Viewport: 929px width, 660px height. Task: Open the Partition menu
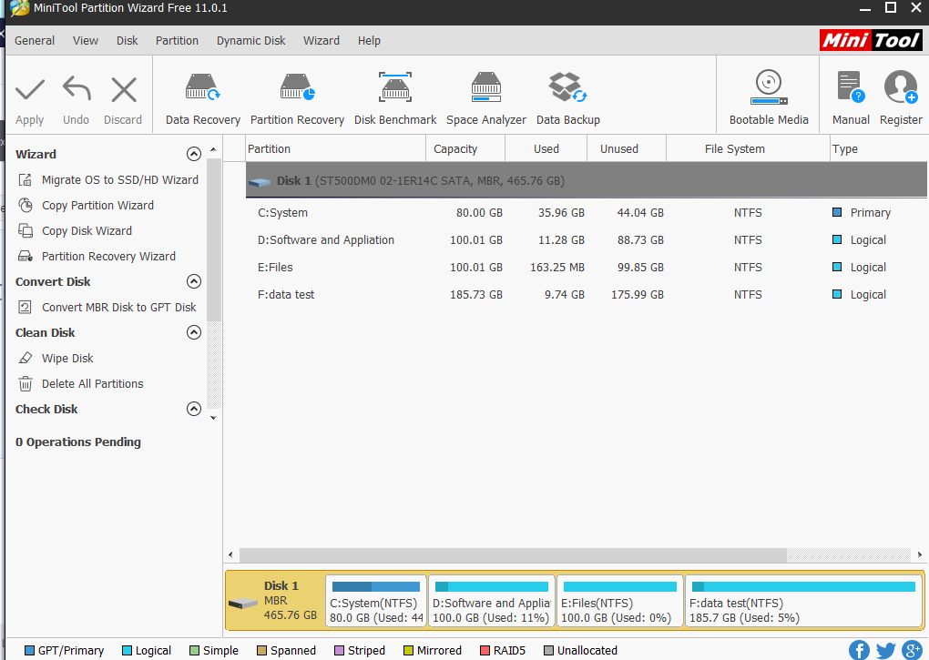[x=177, y=41]
